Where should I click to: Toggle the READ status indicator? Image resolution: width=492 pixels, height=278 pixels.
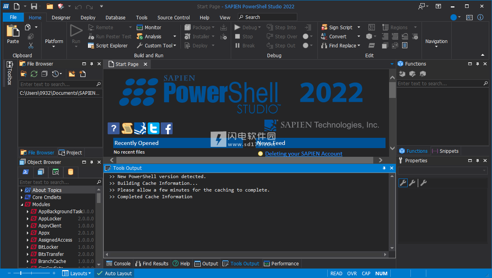[x=336, y=273]
